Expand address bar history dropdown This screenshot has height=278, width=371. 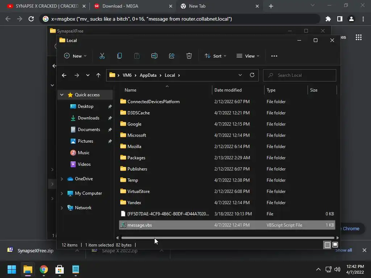pyautogui.click(x=240, y=75)
